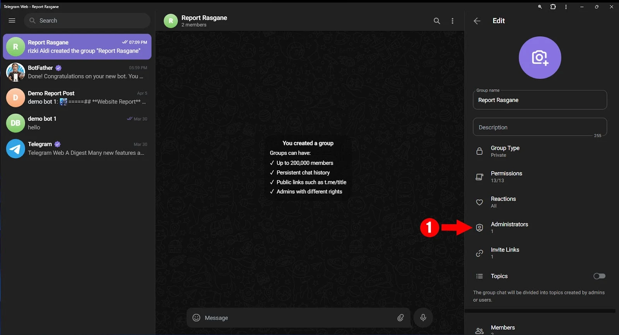Viewport: 619px width, 335px height.
Task: Click the demo bot 1 DB avatar
Action: (15, 123)
